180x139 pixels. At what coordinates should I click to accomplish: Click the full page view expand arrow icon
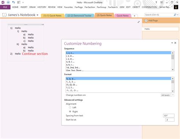(139, 22)
